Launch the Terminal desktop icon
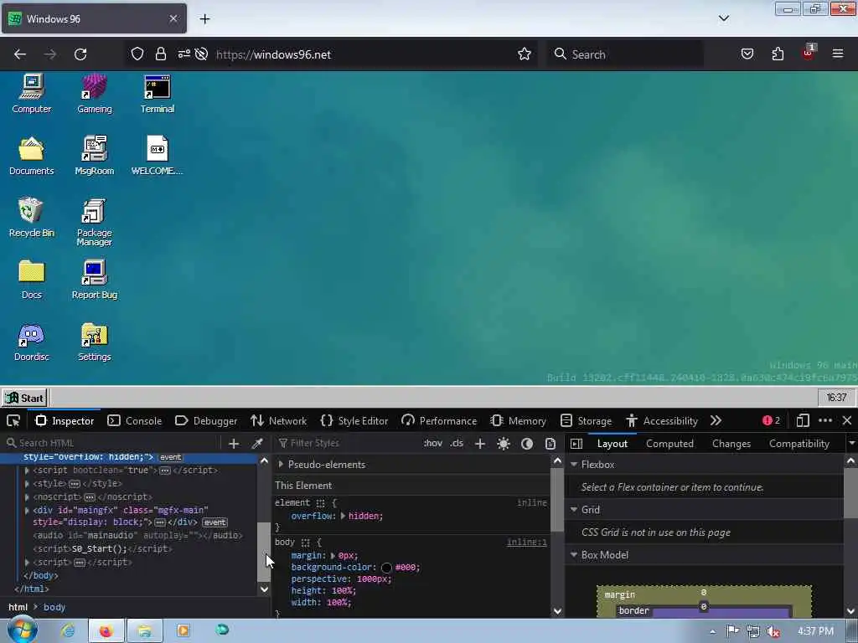Viewport: 858px width, 643px height. pos(157,94)
